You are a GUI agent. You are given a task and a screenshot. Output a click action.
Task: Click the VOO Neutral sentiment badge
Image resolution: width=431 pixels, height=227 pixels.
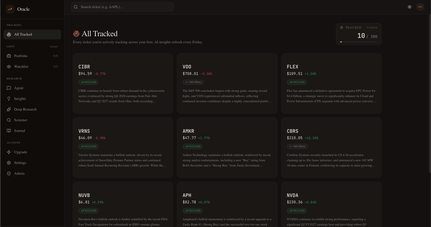tap(193, 82)
